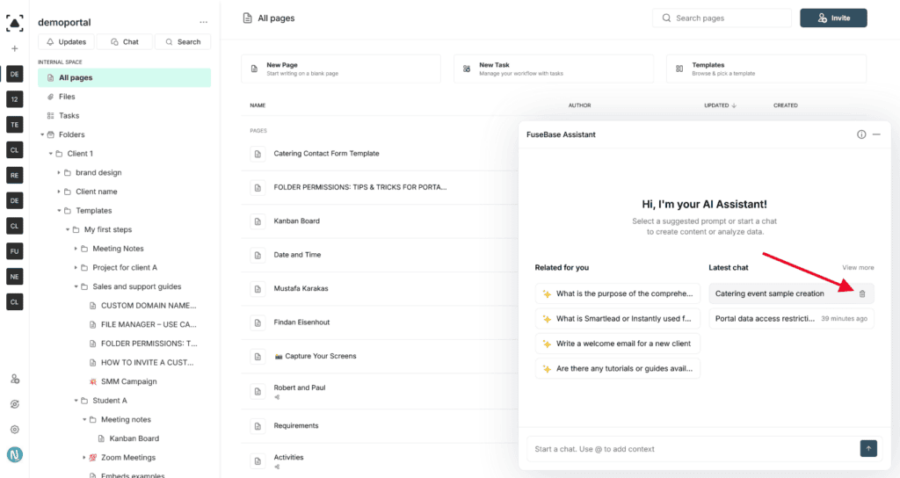Click the FuseBase logo icon
This screenshot has width=900, height=478.
(x=14, y=22)
